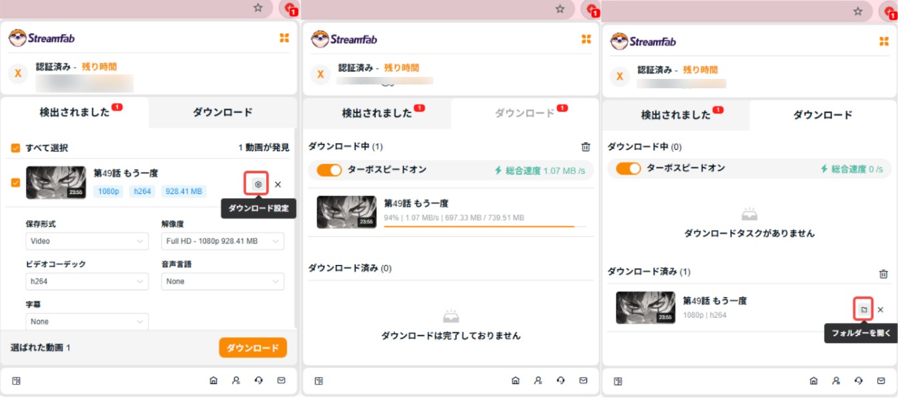898x398 pixels.
Task: Open the home icon in the footer
Action: [213, 380]
